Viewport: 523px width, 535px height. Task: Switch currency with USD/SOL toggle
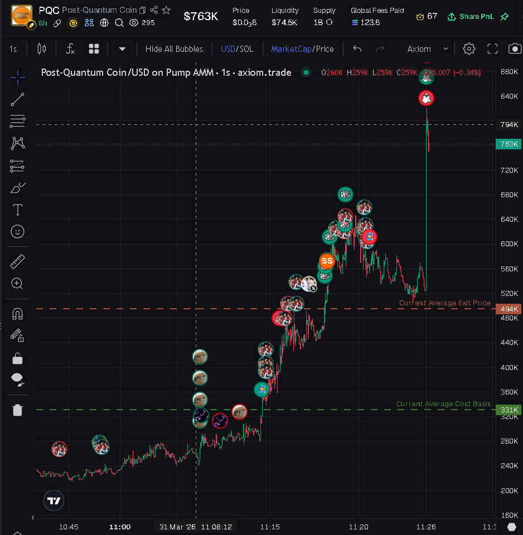pos(237,49)
